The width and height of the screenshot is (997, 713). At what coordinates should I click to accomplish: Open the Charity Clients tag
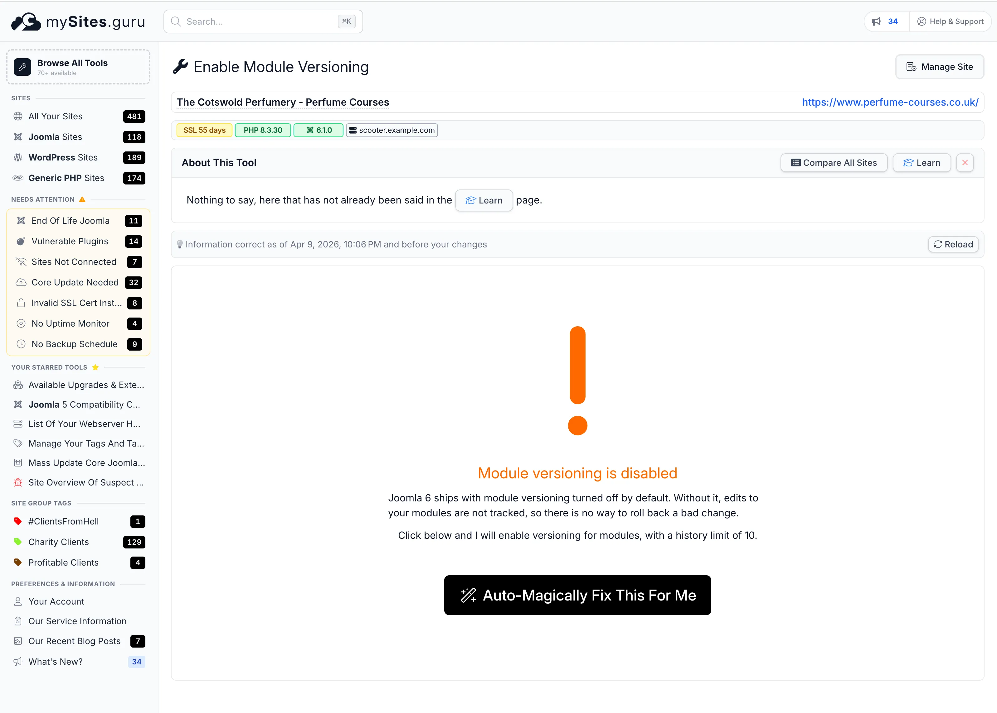point(58,542)
